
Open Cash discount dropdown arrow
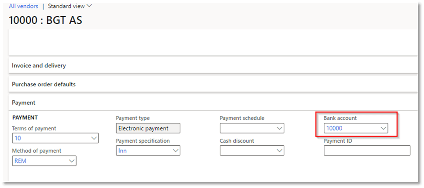pyautogui.click(x=279, y=151)
